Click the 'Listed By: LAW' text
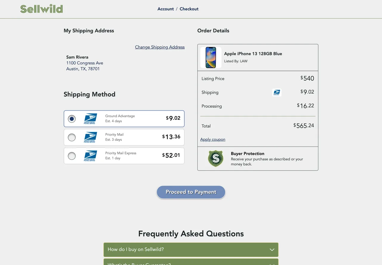The image size is (382, 265). 236,61
